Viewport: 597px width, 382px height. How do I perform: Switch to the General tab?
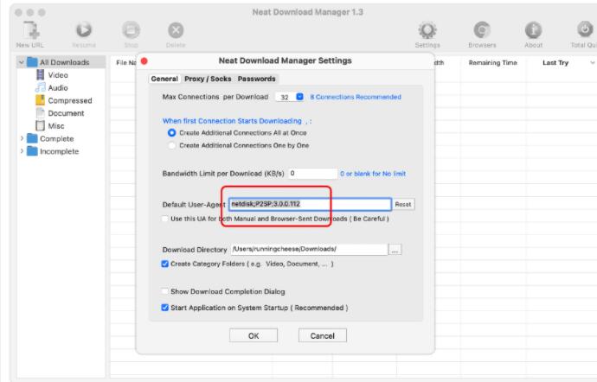coord(164,79)
